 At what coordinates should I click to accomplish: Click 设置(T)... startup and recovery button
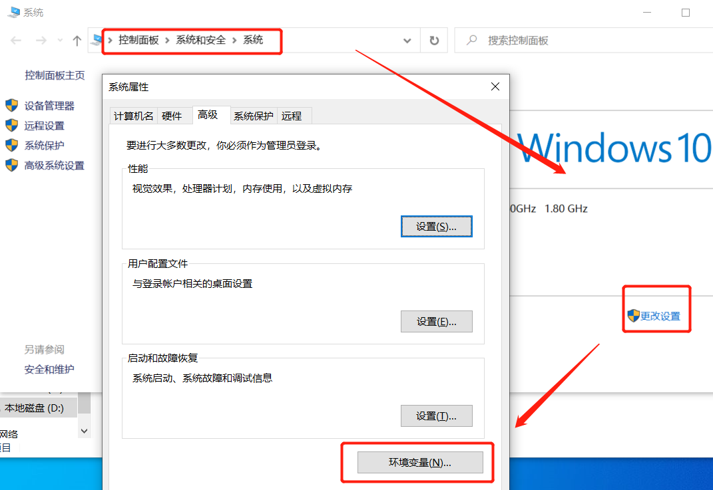(x=437, y=416)
